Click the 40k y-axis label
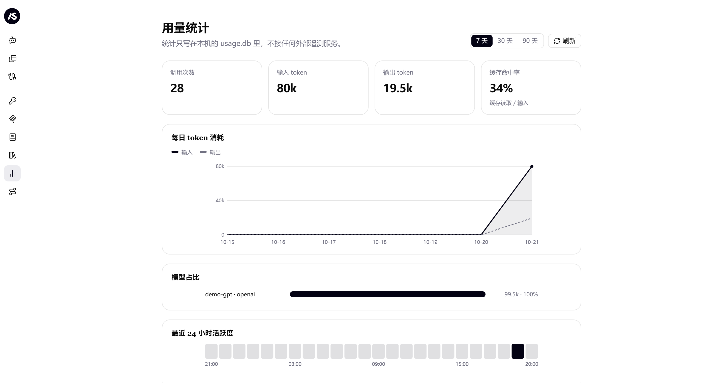 point(220,201)
